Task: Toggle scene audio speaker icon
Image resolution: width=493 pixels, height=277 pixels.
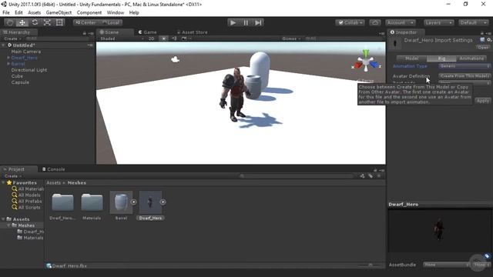Action: pos(174,38)
